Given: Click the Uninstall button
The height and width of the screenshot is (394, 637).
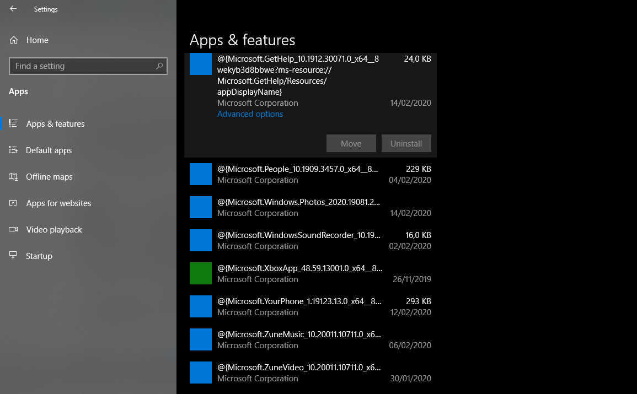Looking at the screenshot, I should pyautogui.click(x=406, y=144).
